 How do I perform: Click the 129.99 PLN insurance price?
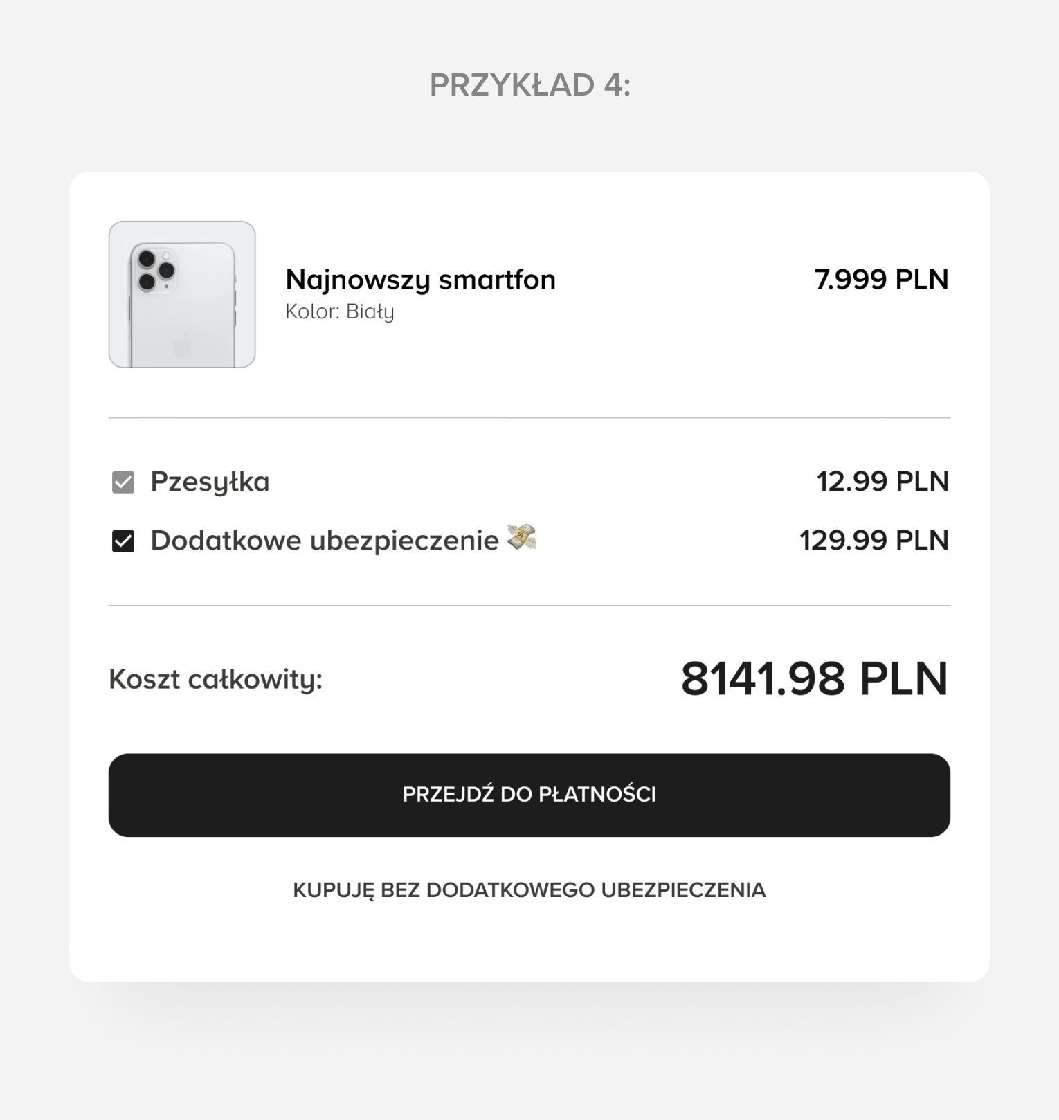(874, 541)
